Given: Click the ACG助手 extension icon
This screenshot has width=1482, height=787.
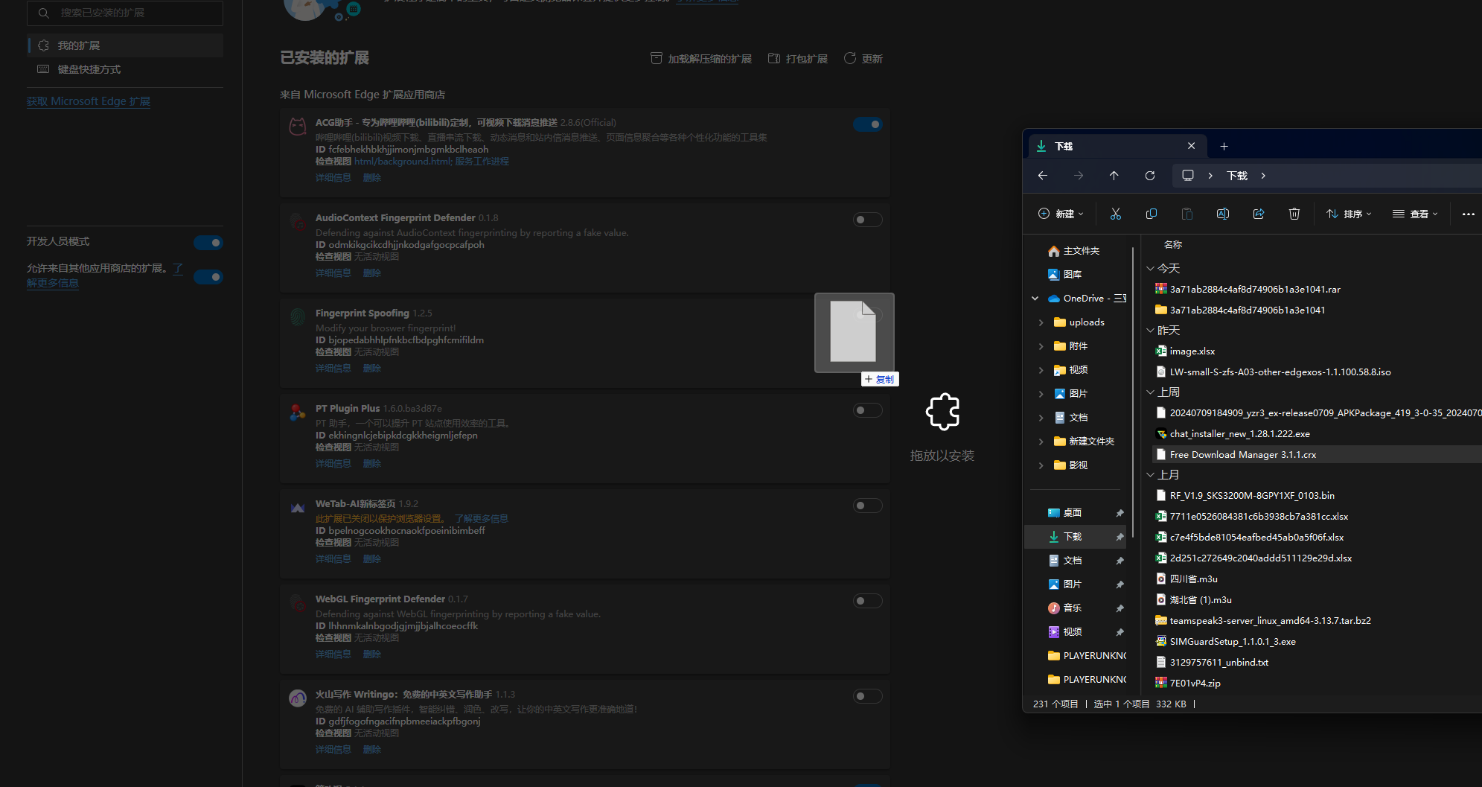Looking at the screenshot, I should click(297, 127).
